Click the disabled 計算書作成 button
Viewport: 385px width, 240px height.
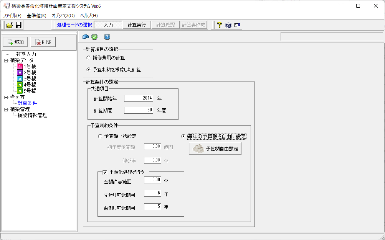tap(194, 25)
